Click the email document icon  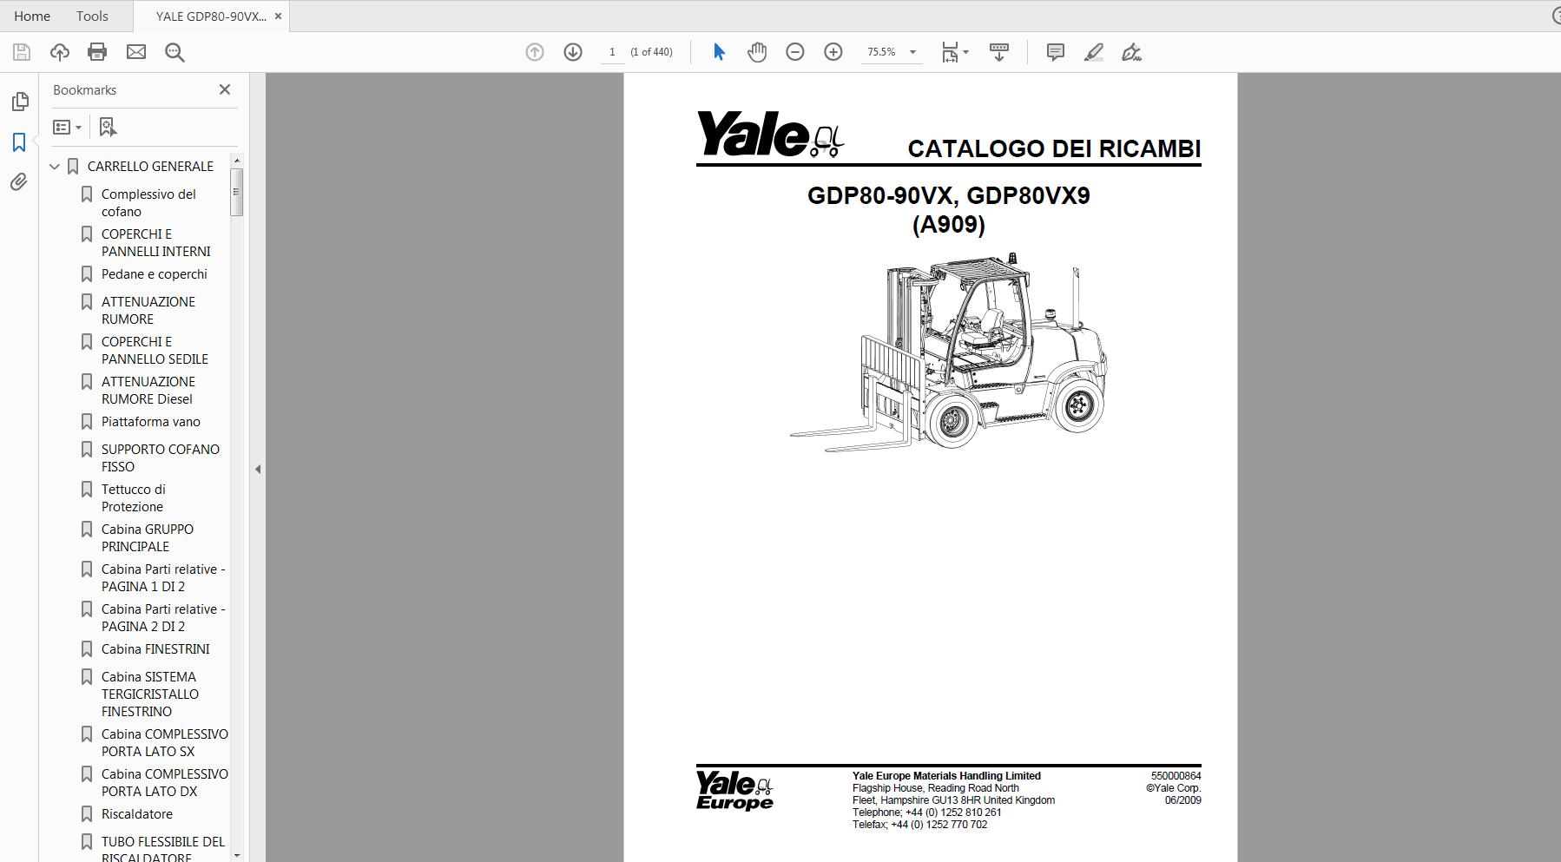point(136,52)
